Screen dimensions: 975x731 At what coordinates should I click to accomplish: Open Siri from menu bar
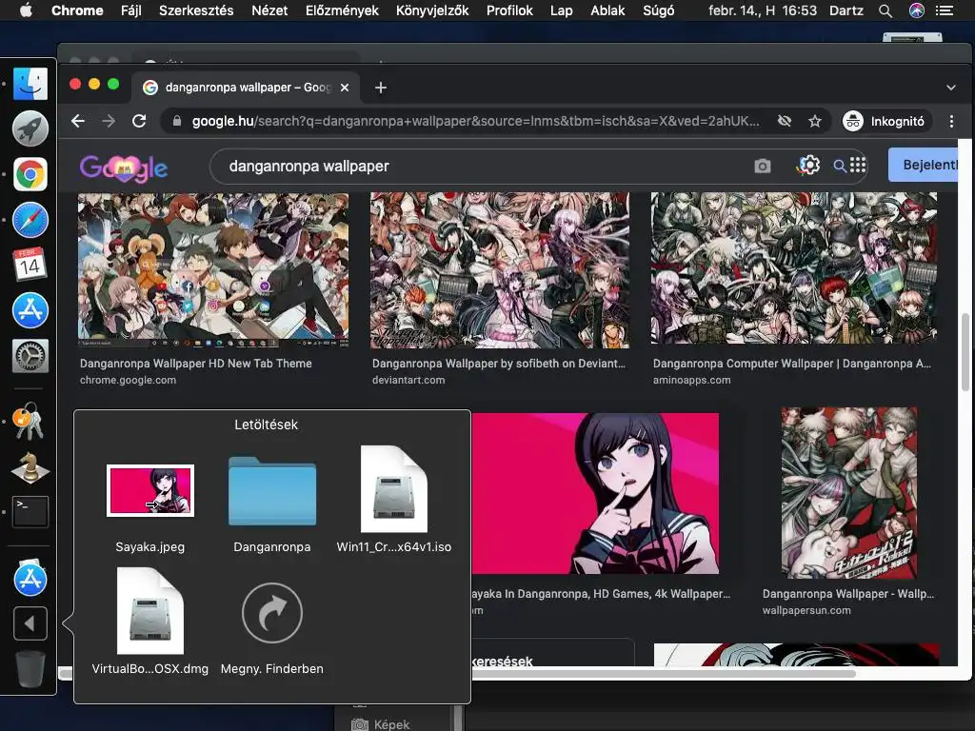(x=917, y=10)
